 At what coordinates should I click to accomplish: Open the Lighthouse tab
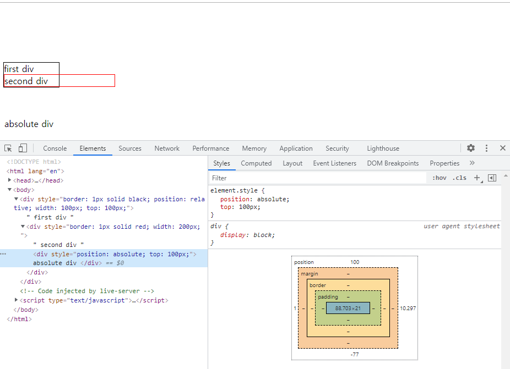tap(383, 148)
